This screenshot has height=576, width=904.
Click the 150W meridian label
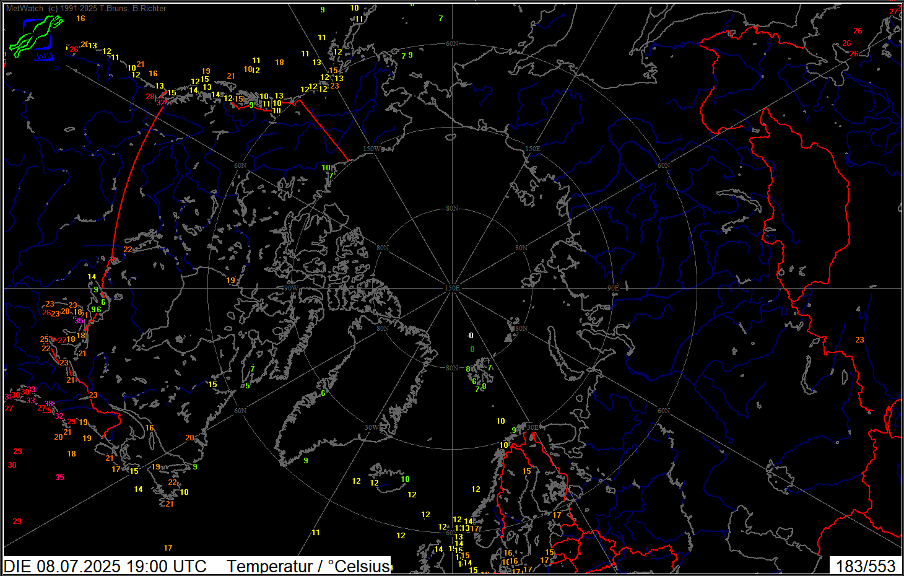click(372, 149)
